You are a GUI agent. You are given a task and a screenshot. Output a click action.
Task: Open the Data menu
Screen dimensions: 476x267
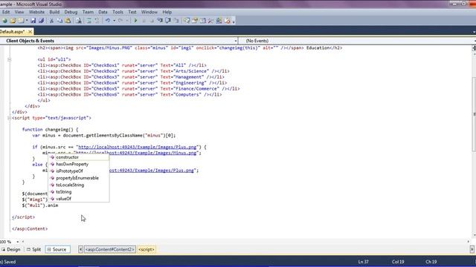(103, 12)
